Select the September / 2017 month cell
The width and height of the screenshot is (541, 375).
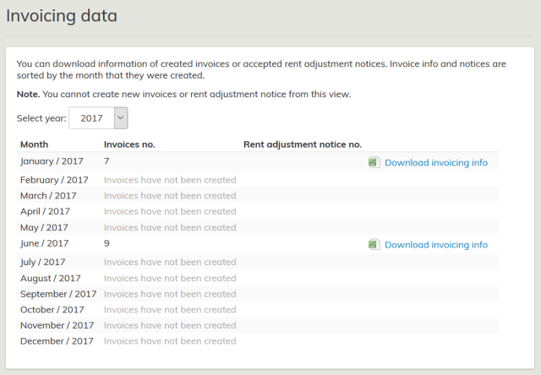coord(58,294)
